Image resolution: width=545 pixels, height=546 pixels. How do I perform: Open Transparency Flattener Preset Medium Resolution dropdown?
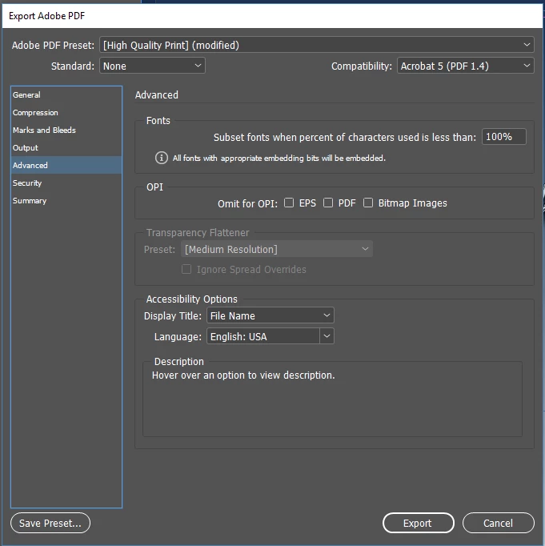277,249
